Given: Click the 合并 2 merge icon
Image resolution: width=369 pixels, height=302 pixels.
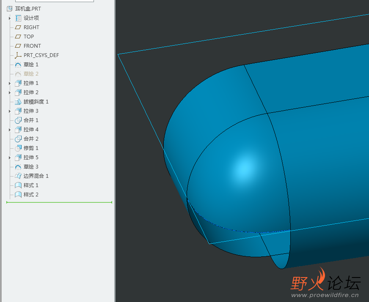Looking at the screenshot, I should point(18,139).
